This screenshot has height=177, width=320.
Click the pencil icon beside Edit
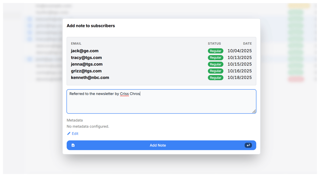click(x=69, y=133)
